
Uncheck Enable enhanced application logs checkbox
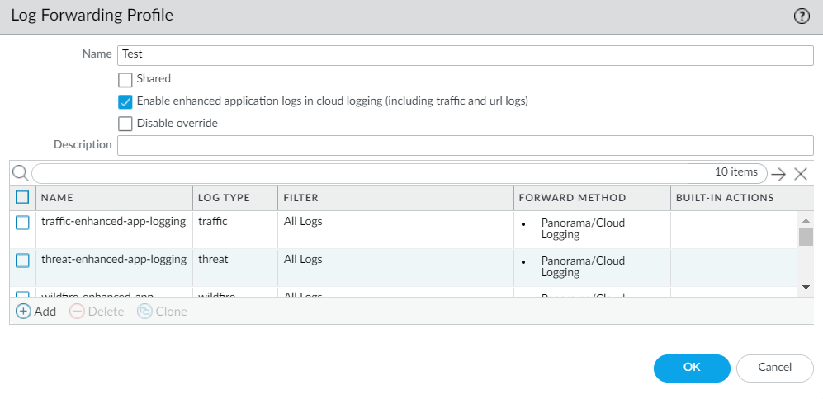click(x=125, y=102)
